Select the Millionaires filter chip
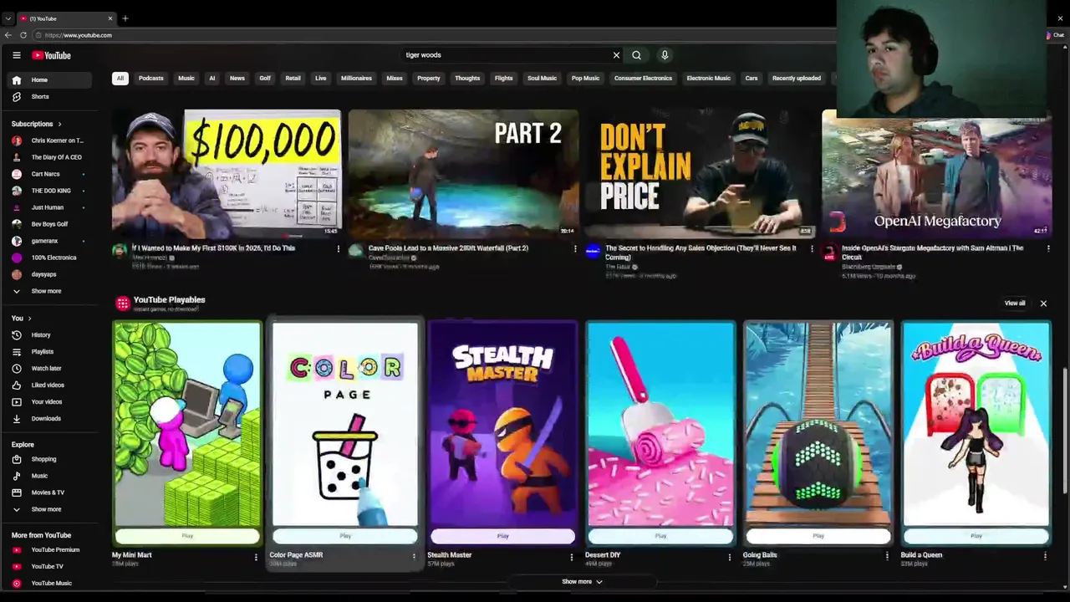The width and height of the screenshot is (1070, 602). (356, 79)
